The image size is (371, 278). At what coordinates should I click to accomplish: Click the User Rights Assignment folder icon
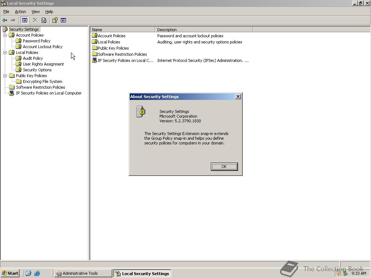pos(19,64)
